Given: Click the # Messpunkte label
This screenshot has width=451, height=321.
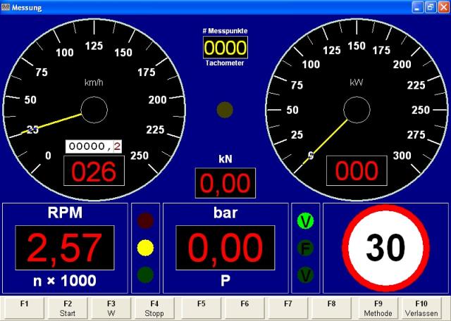Looking at the screenshot, I should point(225,31).
